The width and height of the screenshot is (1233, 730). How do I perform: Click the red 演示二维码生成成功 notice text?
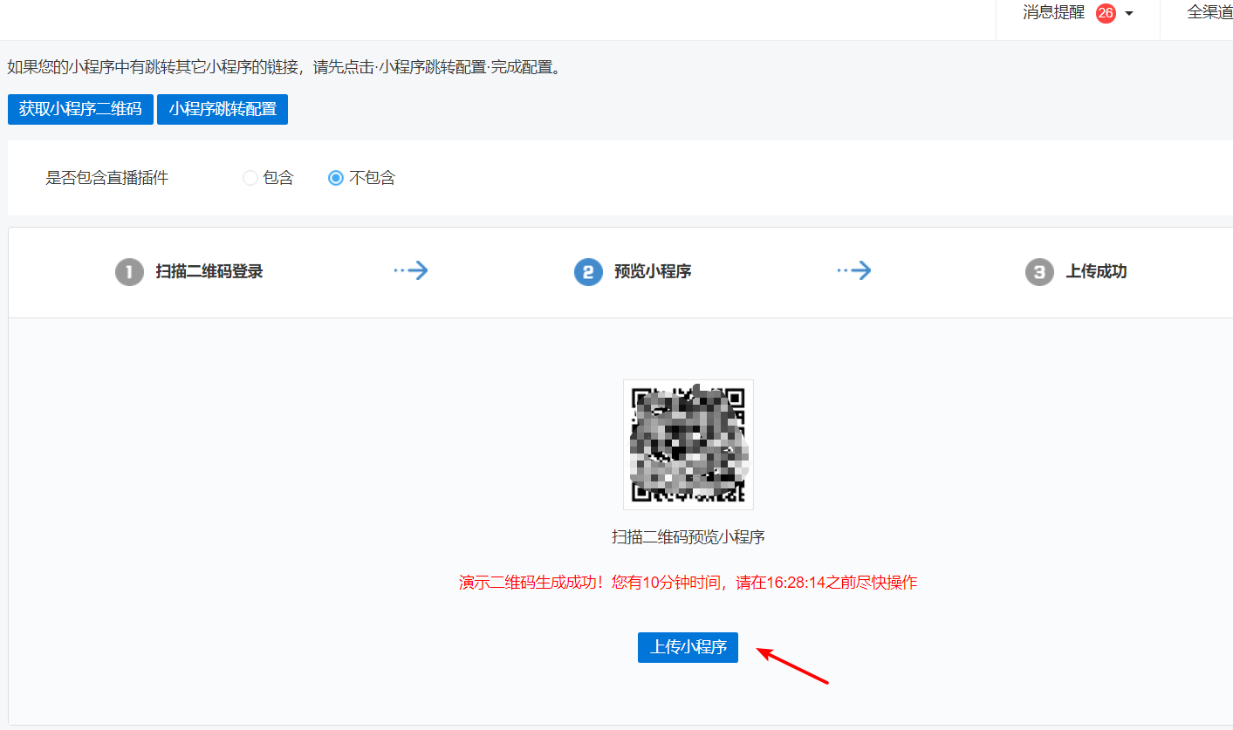coord(688,583)
